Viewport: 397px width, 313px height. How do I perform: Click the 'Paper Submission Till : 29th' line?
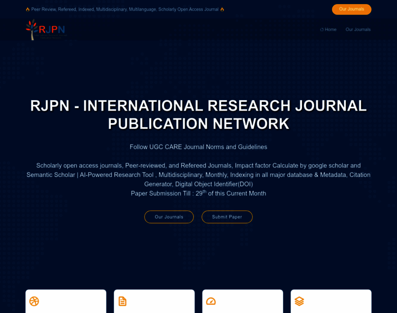pos(198,193)
